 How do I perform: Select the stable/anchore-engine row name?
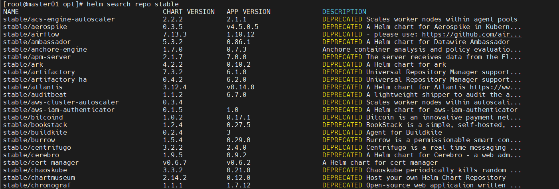coord(45,49)
